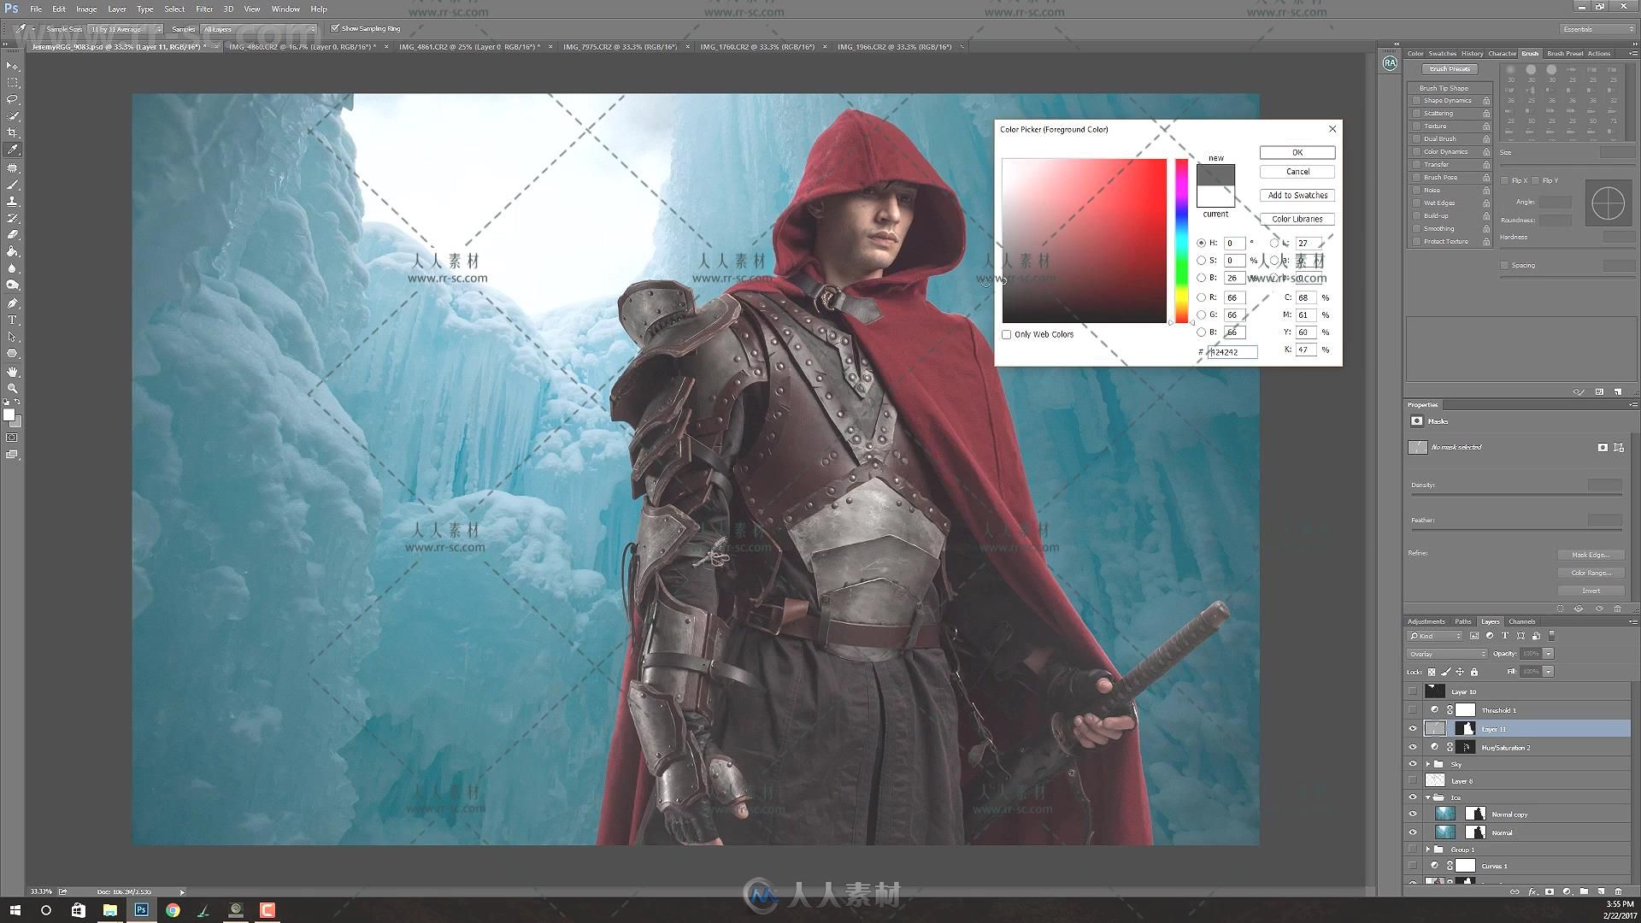Viewport: 1641px width, 923px height.
Task: Select the S saturation radio button
Action: coord(1201,261)
